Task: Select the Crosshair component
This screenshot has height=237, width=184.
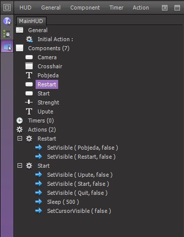Action: (50, 66)
